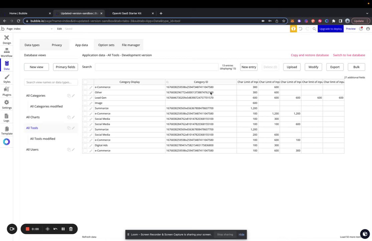This screenshot has height=241, width=372.
Task: Click the circular gradient icon below Template
Action: [x=7, y=142]
